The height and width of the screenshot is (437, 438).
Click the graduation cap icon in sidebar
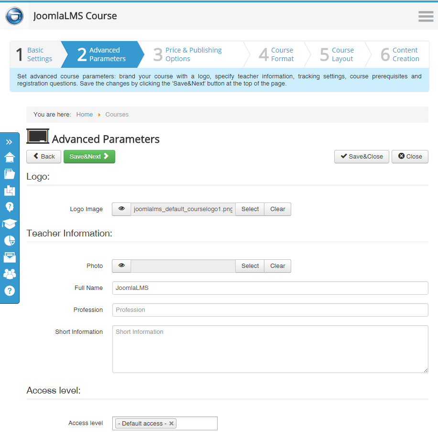10,224
